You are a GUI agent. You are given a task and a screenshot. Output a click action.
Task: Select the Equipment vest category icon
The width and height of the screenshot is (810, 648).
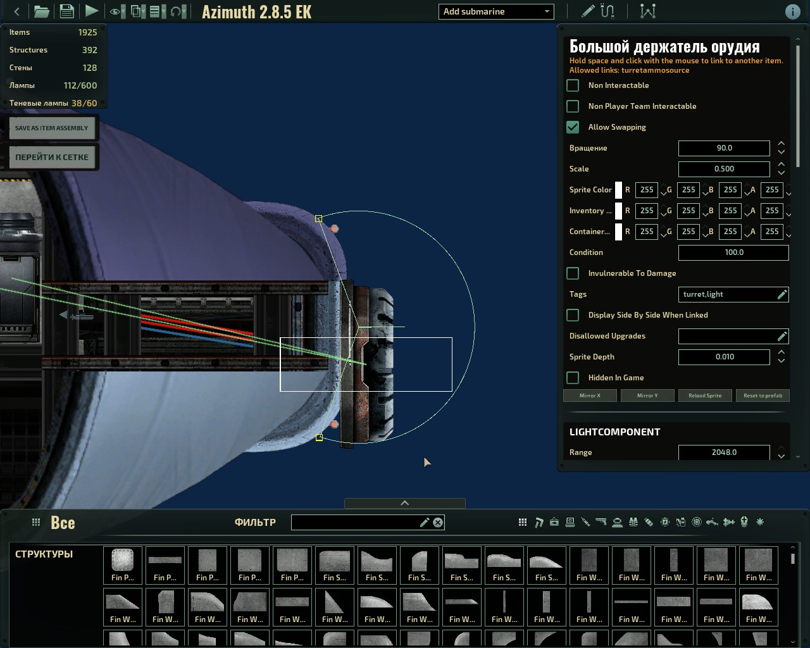tap(633, 522)
